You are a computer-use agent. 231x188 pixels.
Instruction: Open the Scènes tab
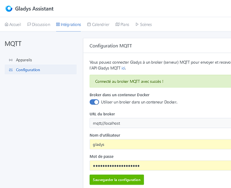click(x=144, y=25)
